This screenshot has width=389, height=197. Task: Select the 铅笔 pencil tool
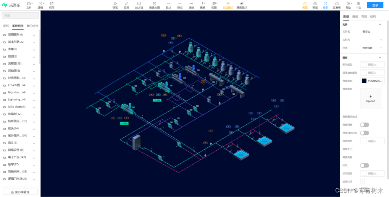click(x=127, y=5)
